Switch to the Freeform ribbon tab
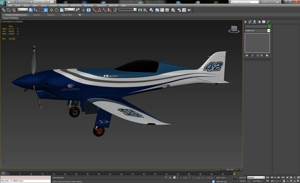Screen dimensions: 300x183 [36, 15]
